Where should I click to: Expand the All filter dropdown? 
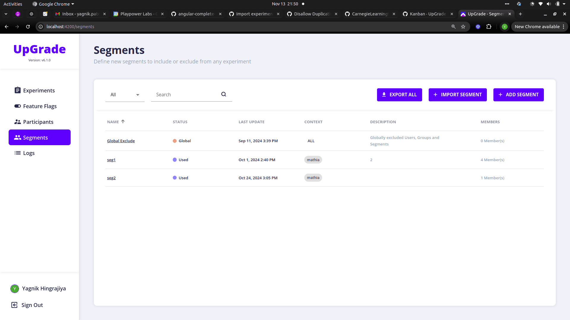point(125,95)
